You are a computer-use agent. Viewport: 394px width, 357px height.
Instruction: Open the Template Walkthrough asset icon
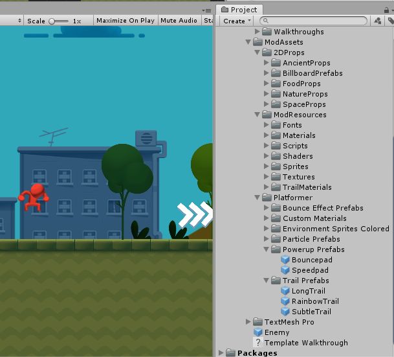258,343
